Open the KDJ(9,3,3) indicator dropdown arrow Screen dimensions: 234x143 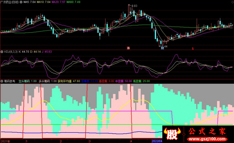pyautogui.click(x=2, y=52)
